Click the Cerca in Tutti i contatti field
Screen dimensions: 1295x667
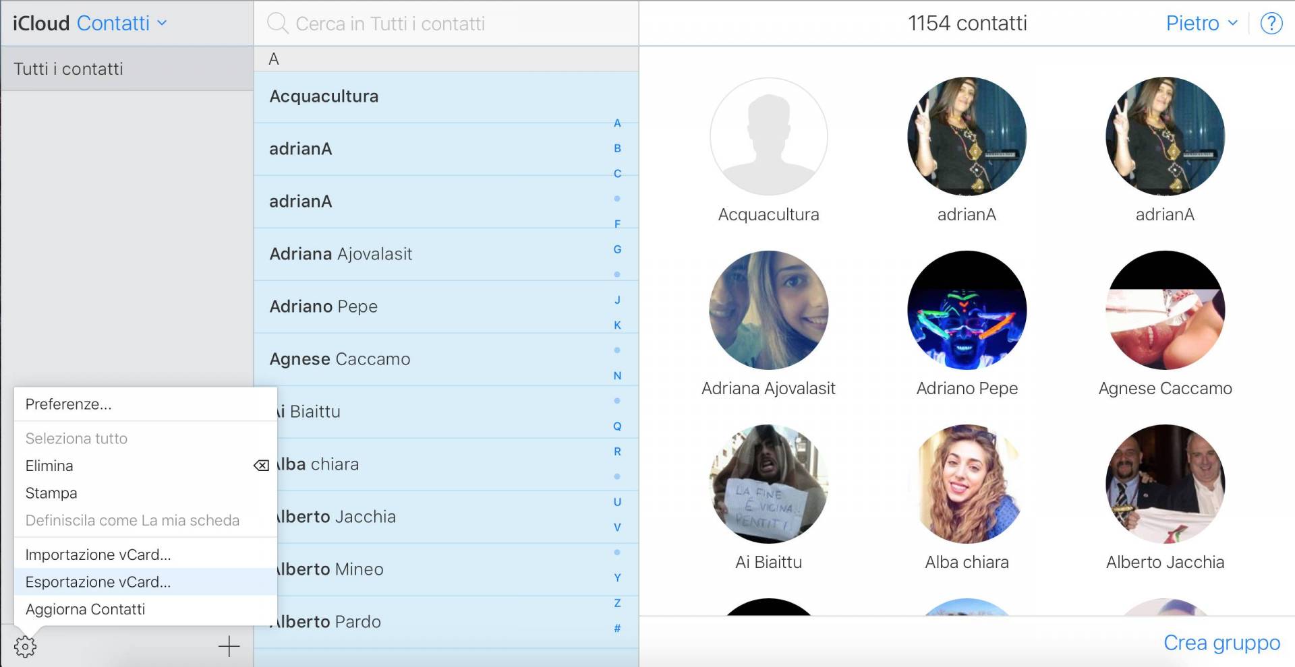click(446, 24)
